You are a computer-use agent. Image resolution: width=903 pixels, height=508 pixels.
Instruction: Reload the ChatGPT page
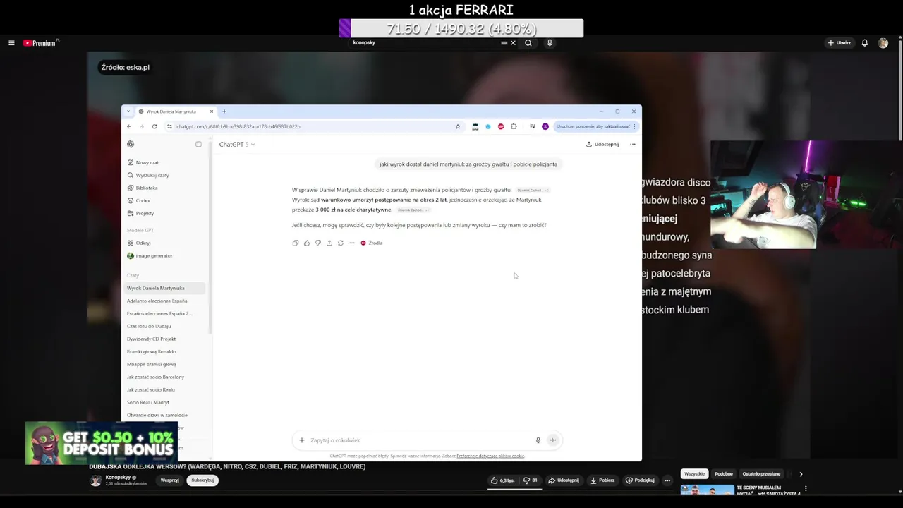[154, 126]
